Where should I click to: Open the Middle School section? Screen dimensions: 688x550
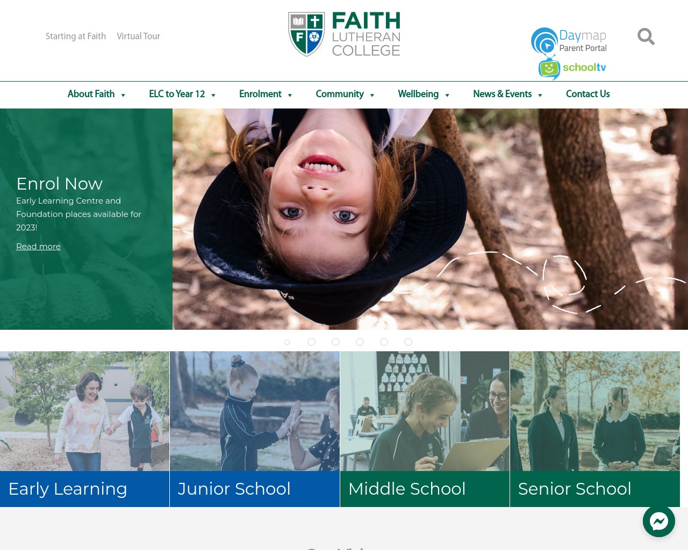(424, 429)
